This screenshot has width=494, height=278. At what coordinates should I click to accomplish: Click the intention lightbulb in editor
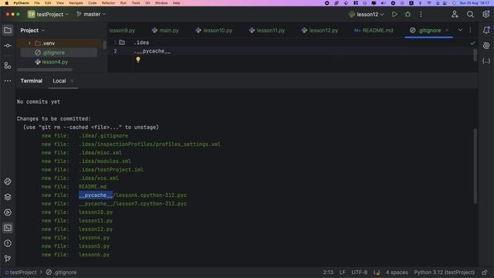point(138,59)
